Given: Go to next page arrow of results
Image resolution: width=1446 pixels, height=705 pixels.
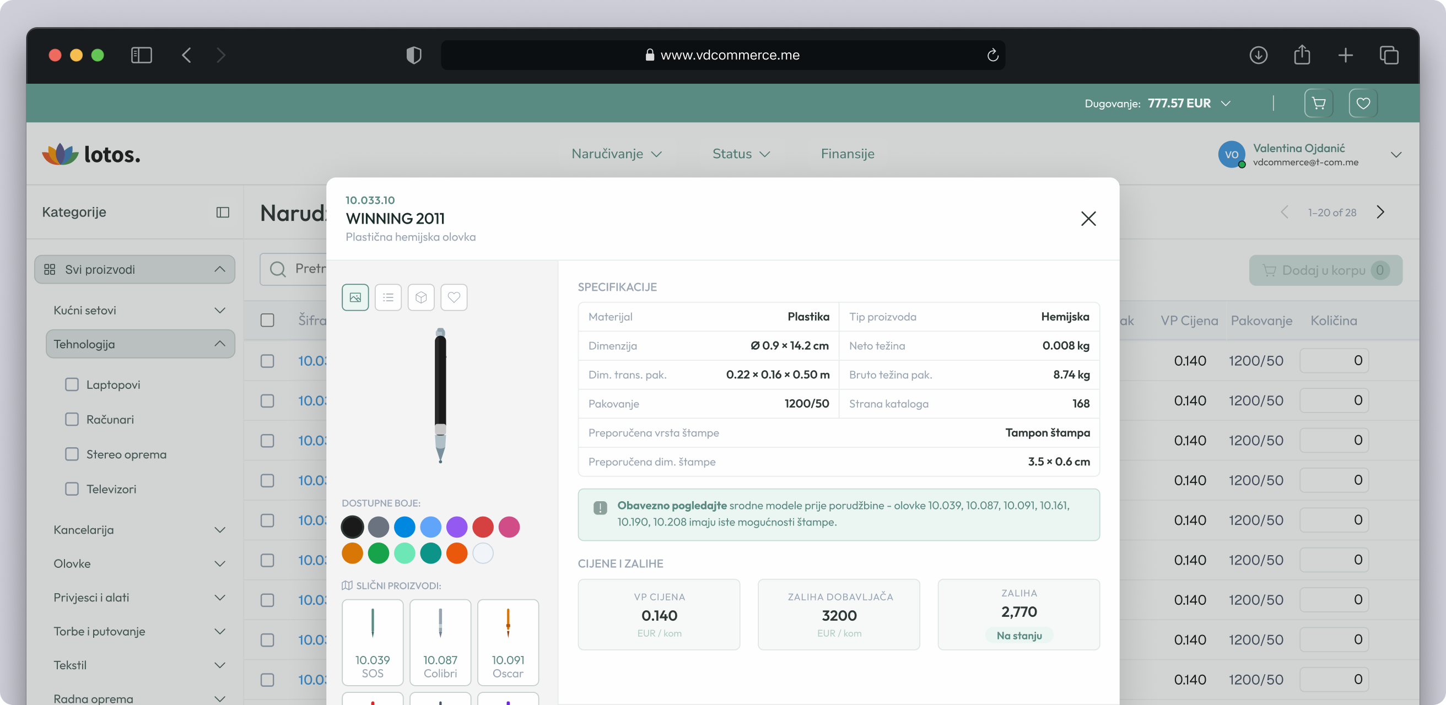Looking at the screenshot, I should 1380,212.
